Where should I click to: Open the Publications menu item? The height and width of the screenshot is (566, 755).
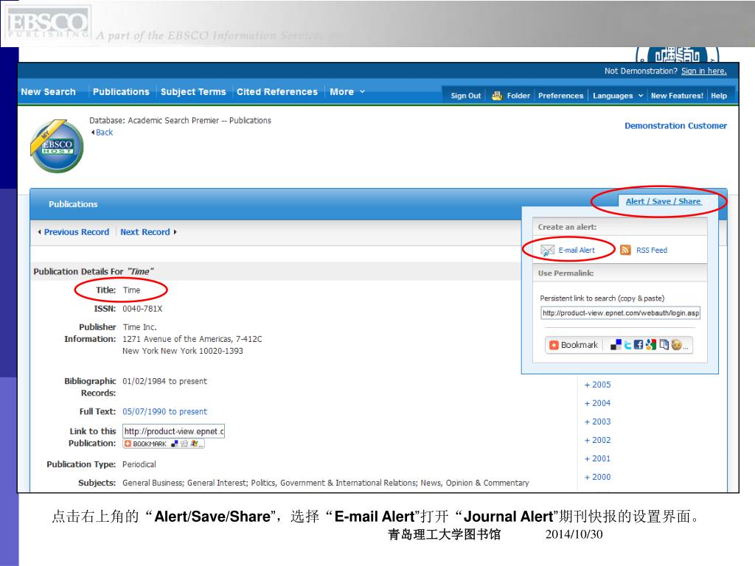click(x=121, y=92)
